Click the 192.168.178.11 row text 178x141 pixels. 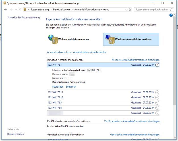[55, 92]
